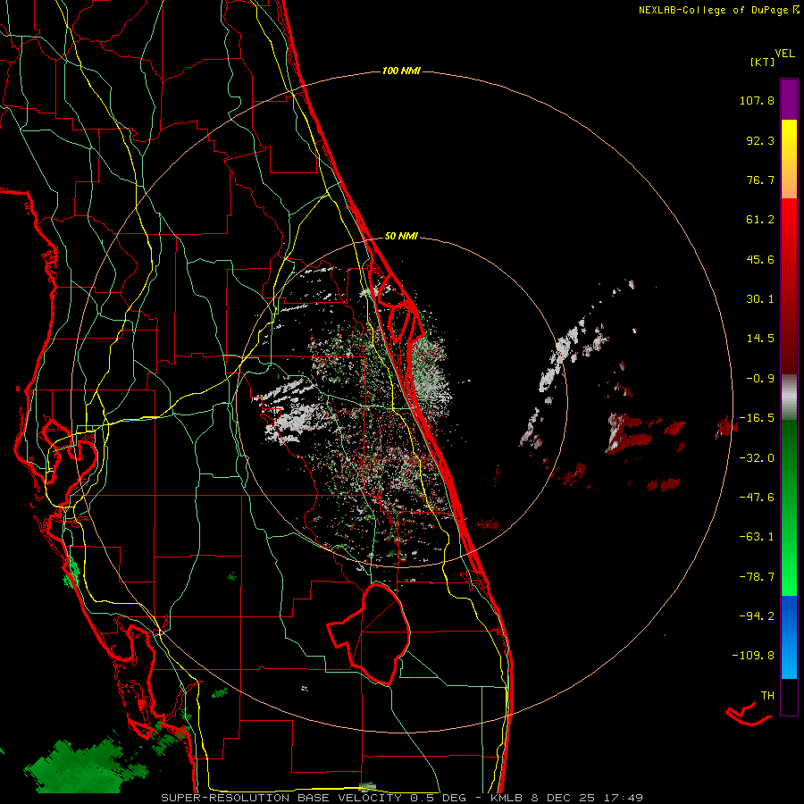Click the small logo glyph after DuPage
Screen dimensions: 804x804
click(x=796, y=9)
